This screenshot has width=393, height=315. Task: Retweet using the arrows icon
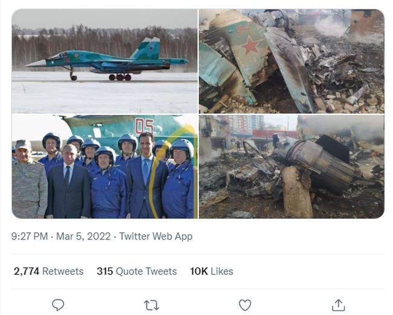tap(151, 305)
